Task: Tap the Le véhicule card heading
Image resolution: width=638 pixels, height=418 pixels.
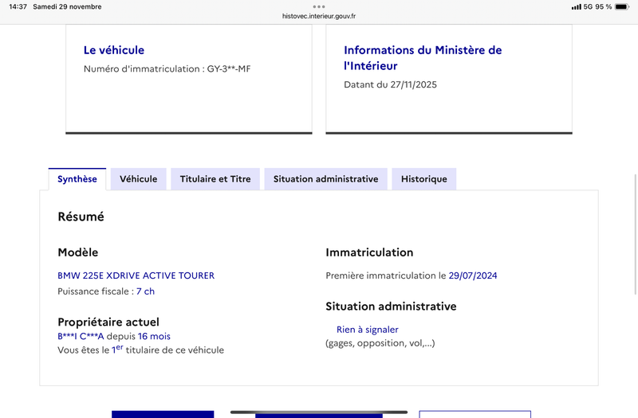Action: coord(114,50)
